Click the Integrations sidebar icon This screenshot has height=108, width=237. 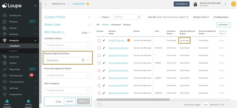tap(5, 94)
